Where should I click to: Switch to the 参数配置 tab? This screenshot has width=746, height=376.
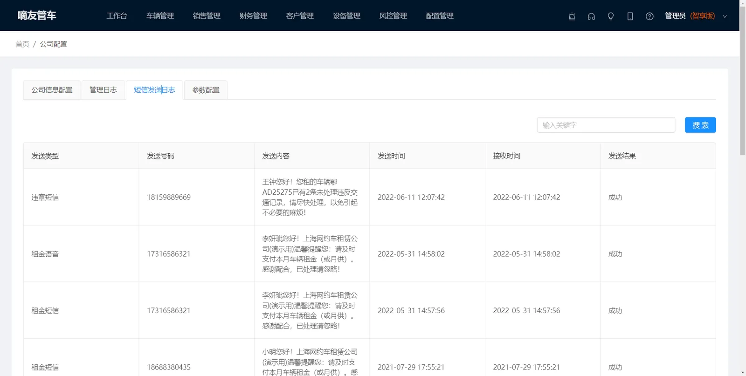coord(206,90)
